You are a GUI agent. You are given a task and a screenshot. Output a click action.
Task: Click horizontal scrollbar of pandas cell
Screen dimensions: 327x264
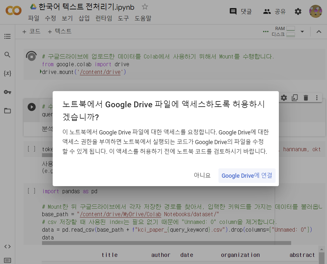(x=166, y=243)
